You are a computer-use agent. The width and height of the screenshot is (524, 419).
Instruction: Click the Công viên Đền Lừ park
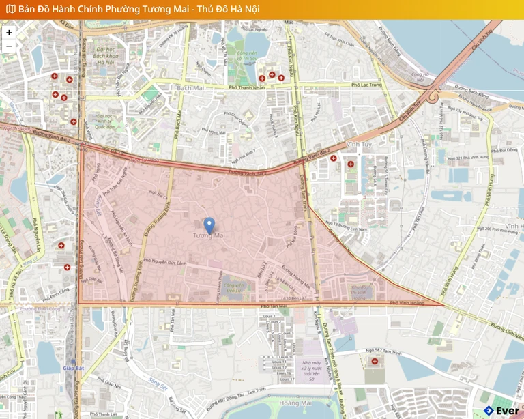[x=233, y=287]
